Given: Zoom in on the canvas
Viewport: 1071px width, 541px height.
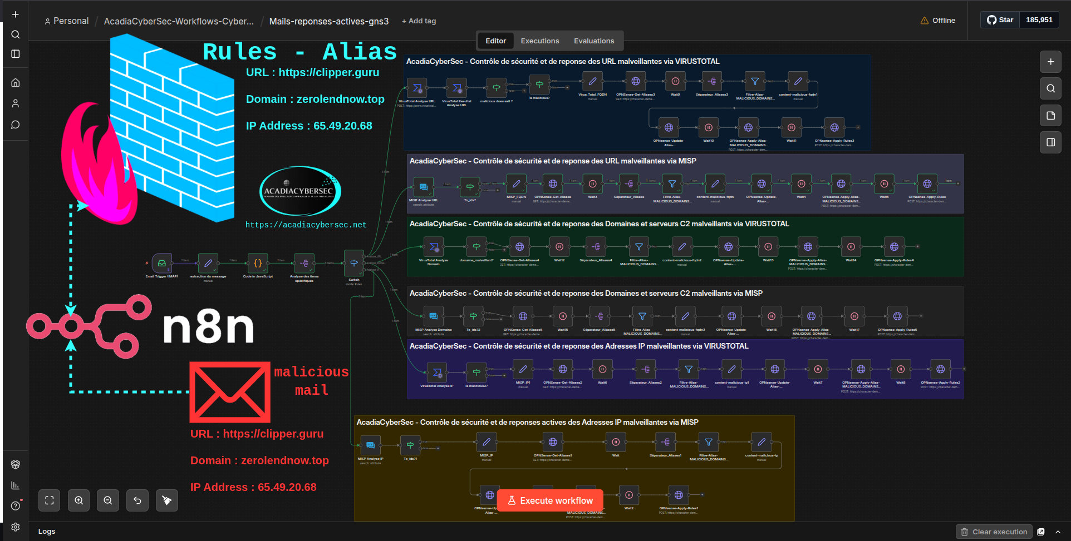Looking at the screenshot, I should point(79,500).
